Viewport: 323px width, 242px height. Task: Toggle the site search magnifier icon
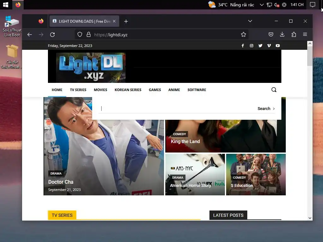click(274, 90)
